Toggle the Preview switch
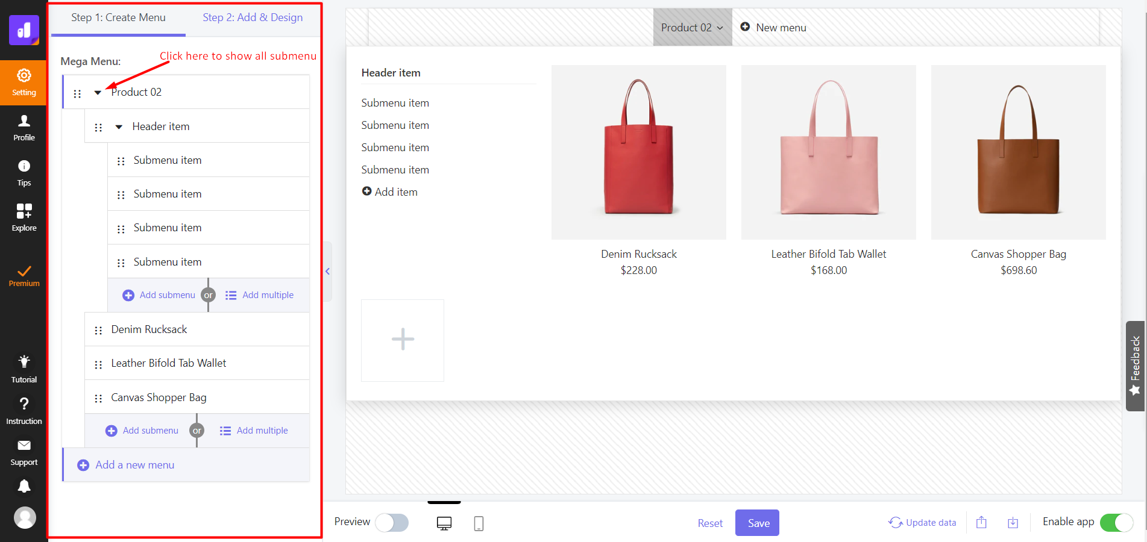 392,522
